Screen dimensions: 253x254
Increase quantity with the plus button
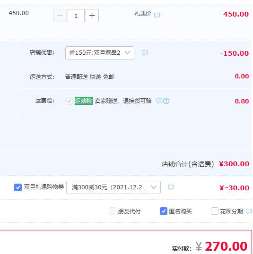[92, 16]
